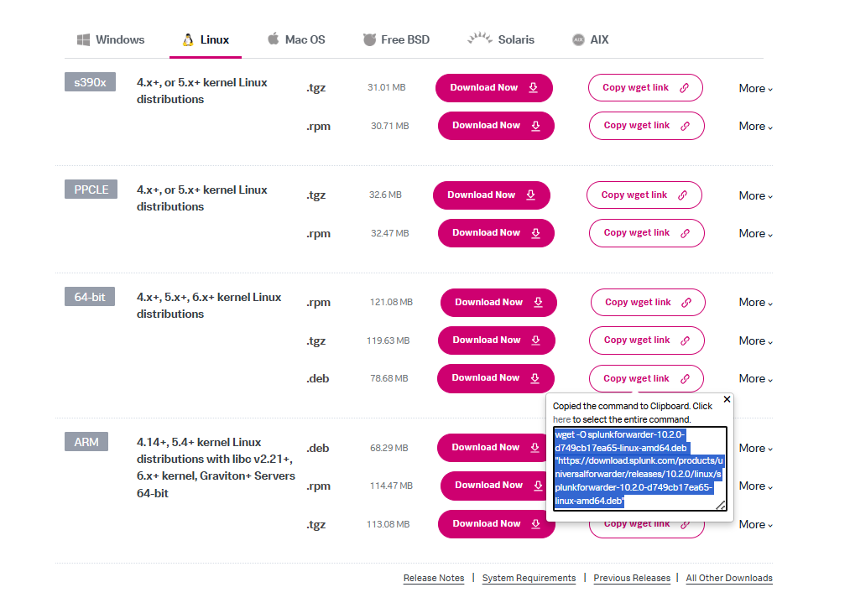Download the 64-bit .deb package
This screenshot has width=850, height=608.
pos(495,378)
